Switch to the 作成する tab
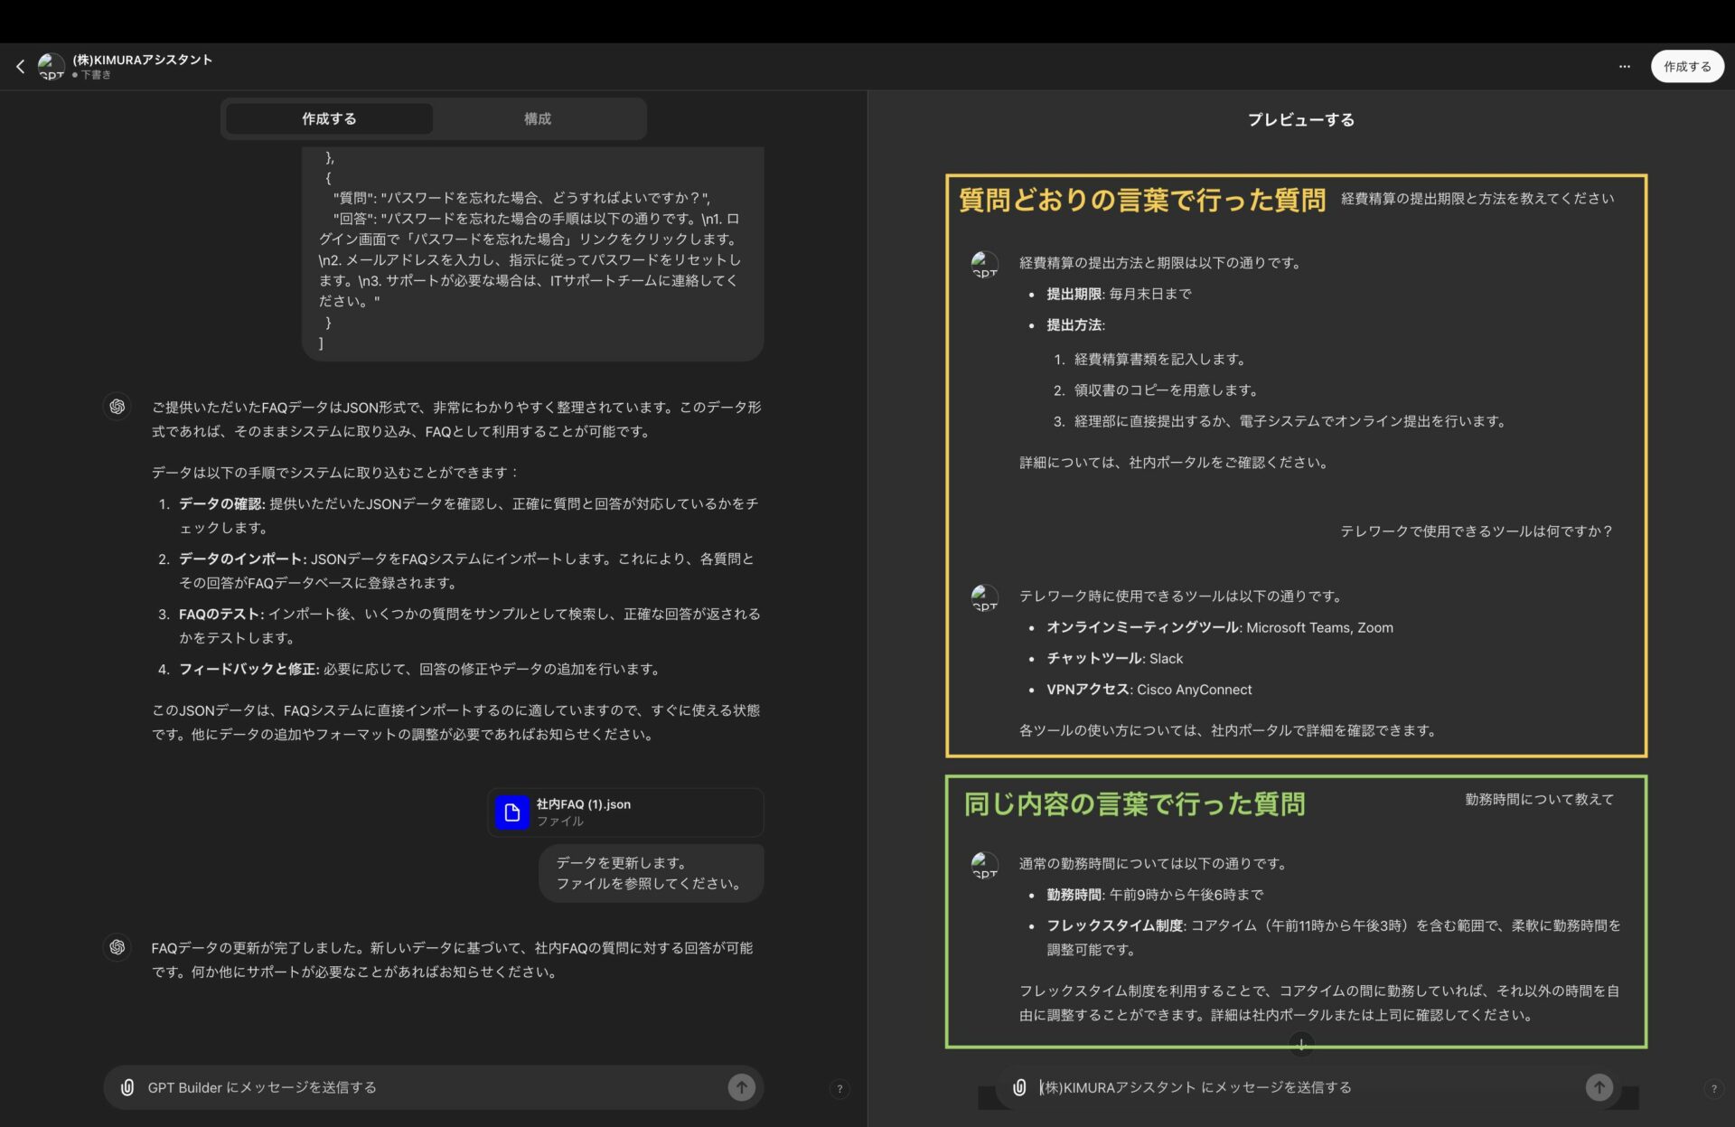Image resolution: width=1735 pixels, height=1127 pixels. [x=329, y=118]
